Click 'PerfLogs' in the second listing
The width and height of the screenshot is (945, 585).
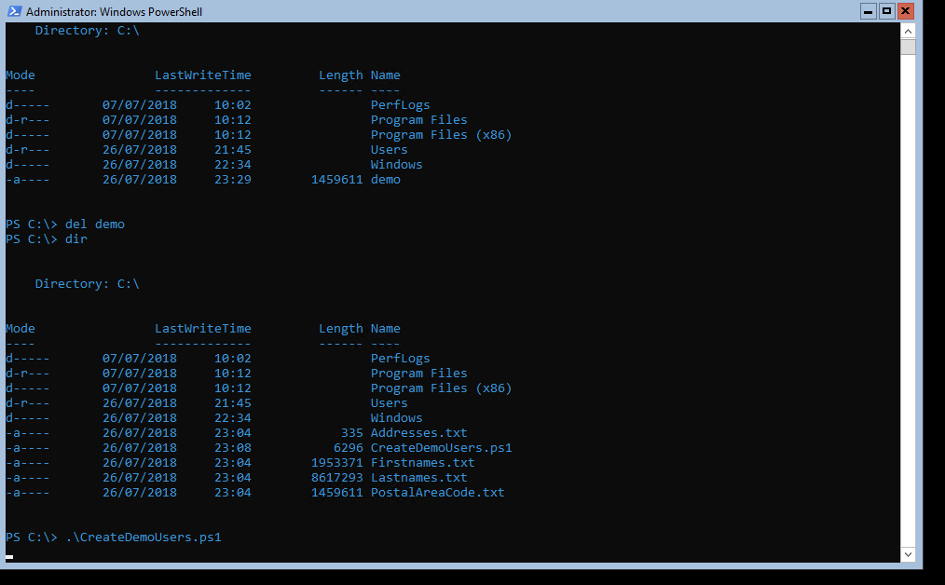pyautogui.click(x=400, y=359)
